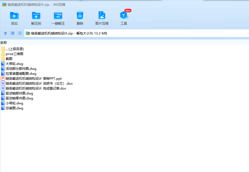
Task: Click the dwg icon of 驱动轴部件图.dwg
Action: click(3, 93)
